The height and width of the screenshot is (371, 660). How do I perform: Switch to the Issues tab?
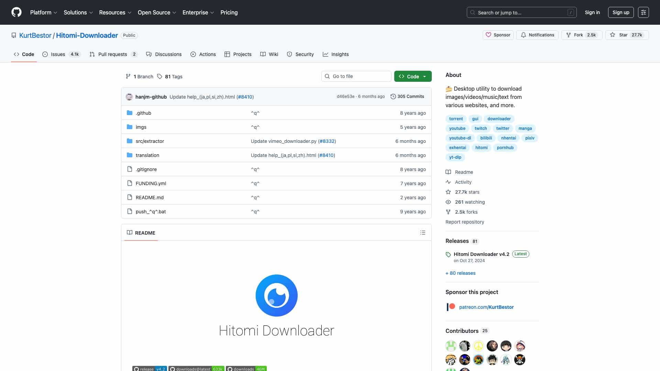point(61,54)
